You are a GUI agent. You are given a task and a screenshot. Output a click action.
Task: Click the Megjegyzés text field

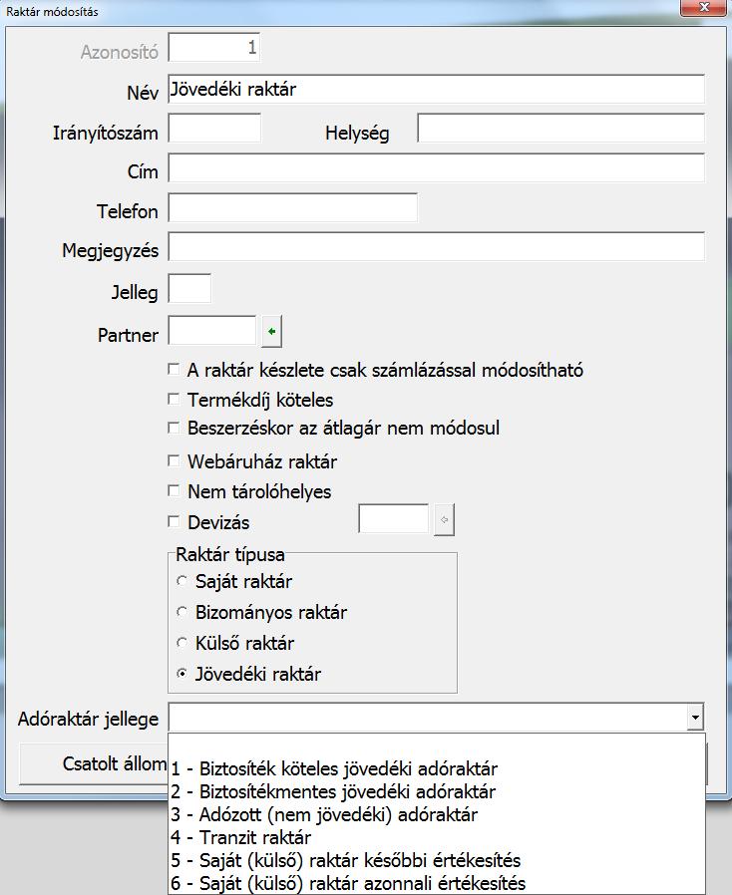[x=436, y=246]
